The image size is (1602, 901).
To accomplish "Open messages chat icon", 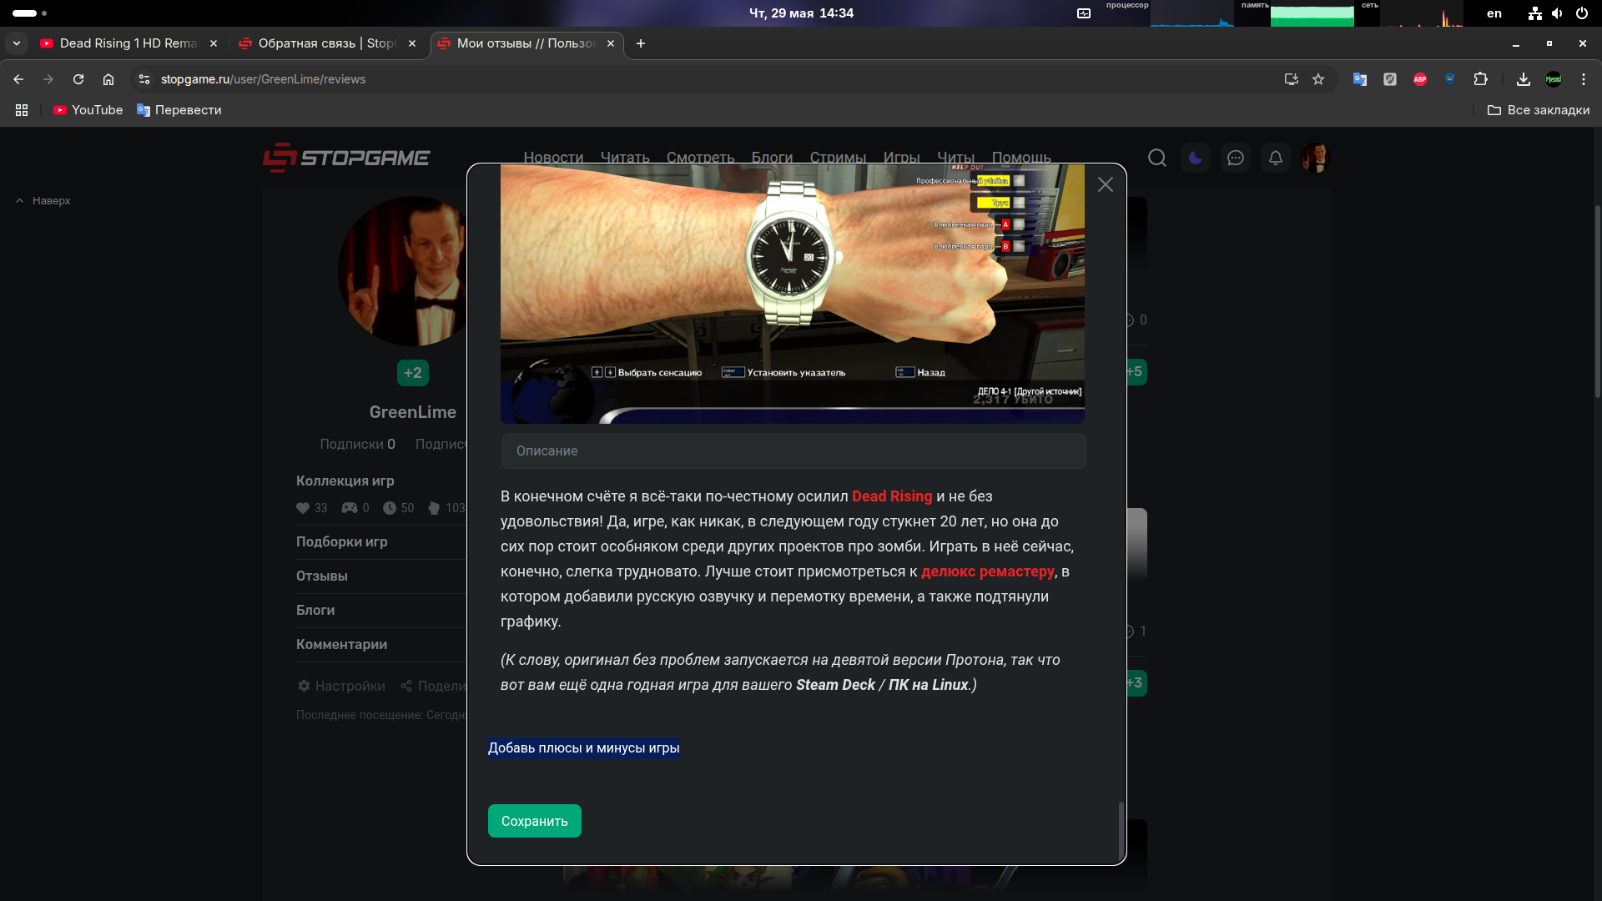I will (x=1236, y=158).
